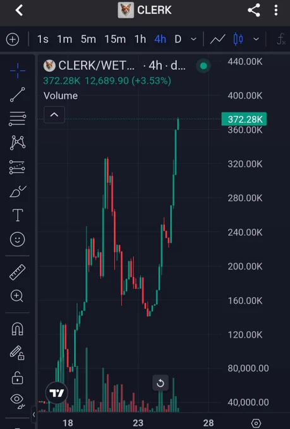
Task: Click the green market status dot
Action: point(203,66)
